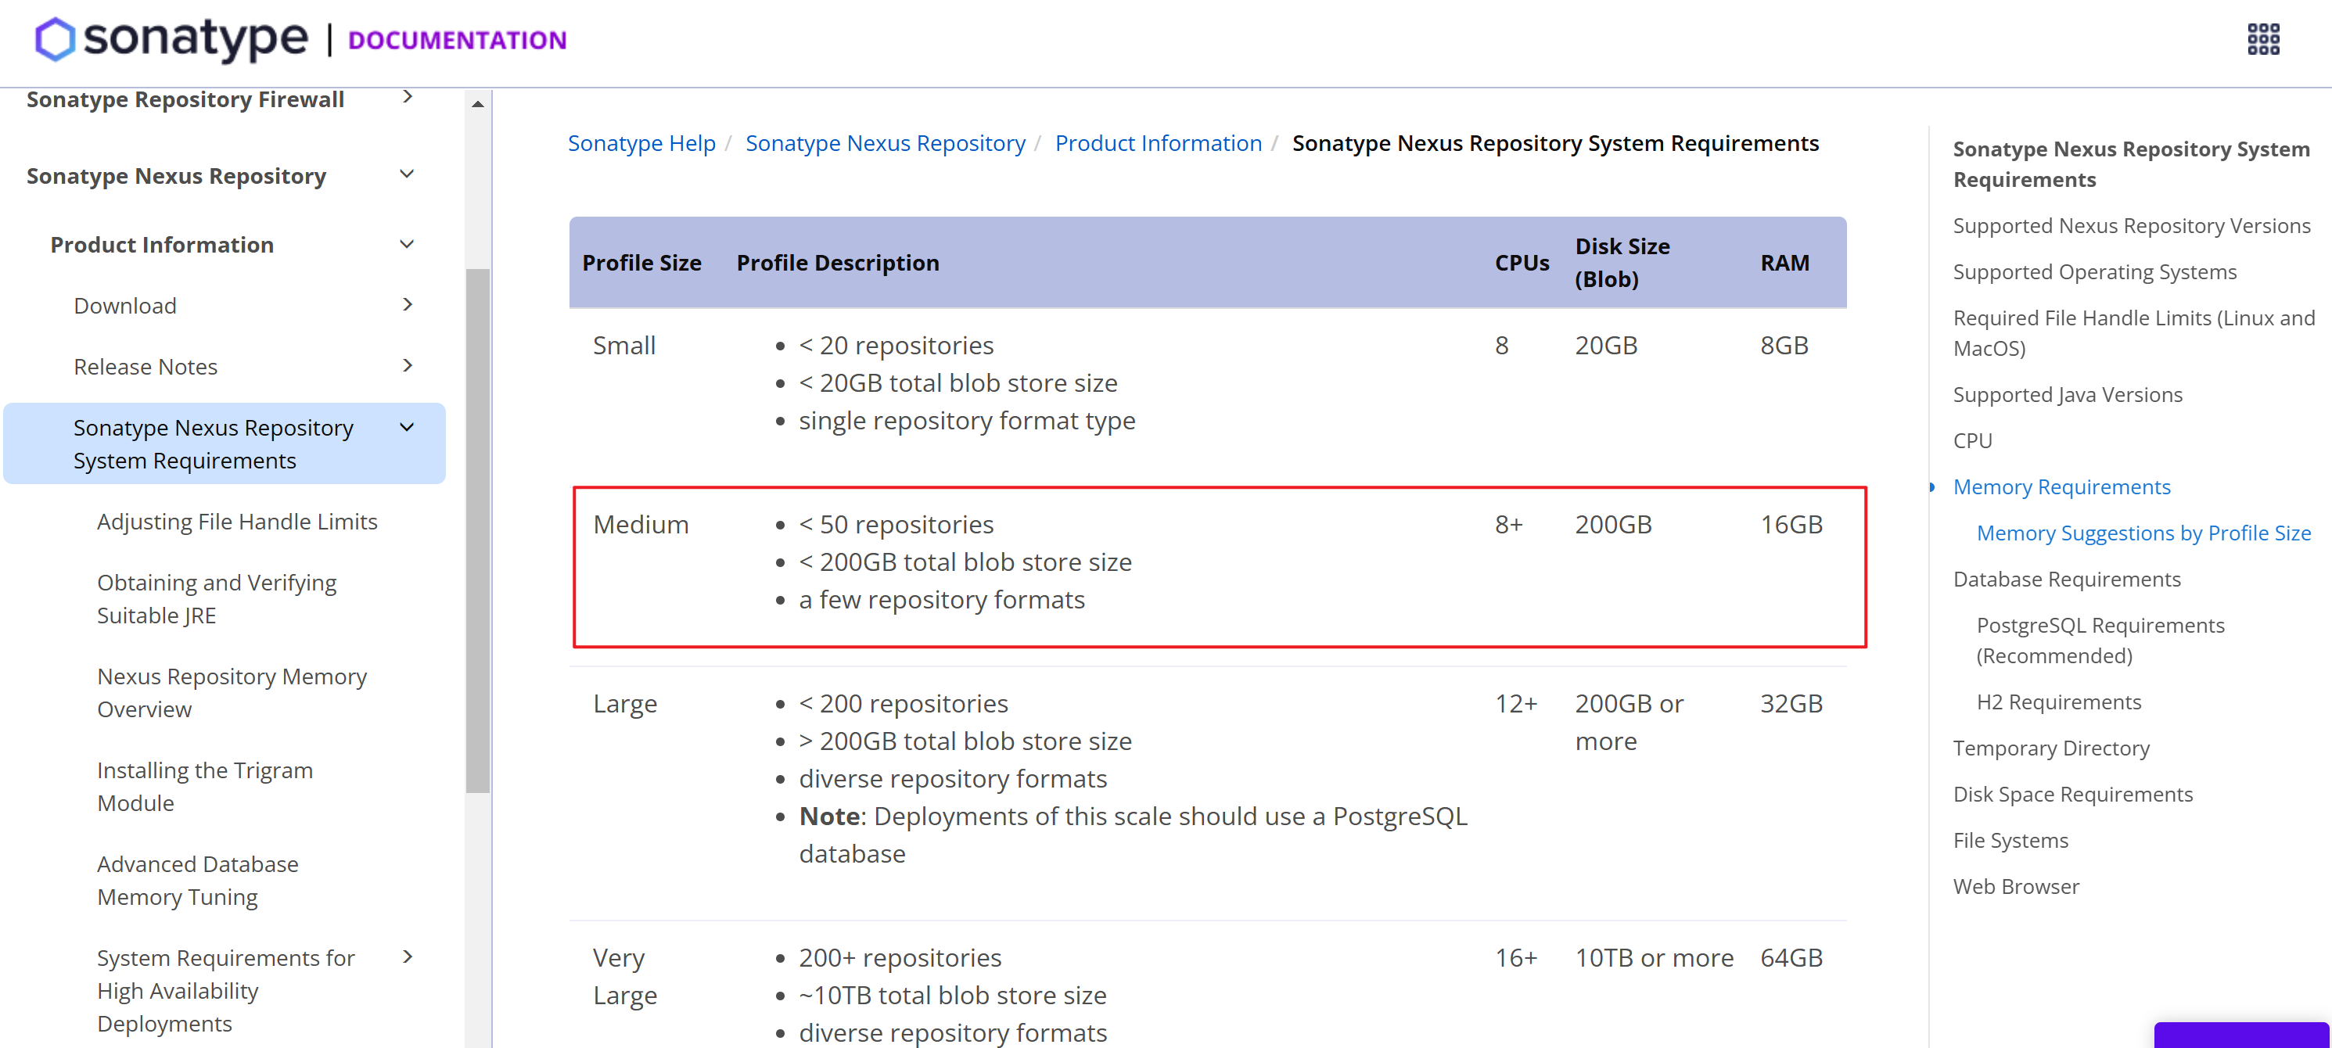Open Sonatype Repository Firewall nav item

click(x=185, y=99)
